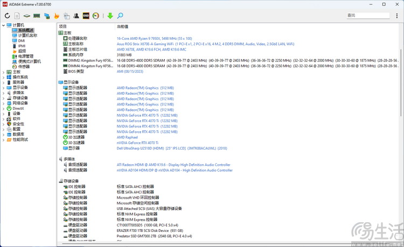
Task: Click the 配置 tree item icon
Action: pos(9,129)
